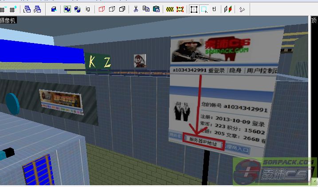Image resolution: width=318 pixels, height=187 pixels.
Task: Show all hidden objects with solid cube
Action: (x=122, y=9)
